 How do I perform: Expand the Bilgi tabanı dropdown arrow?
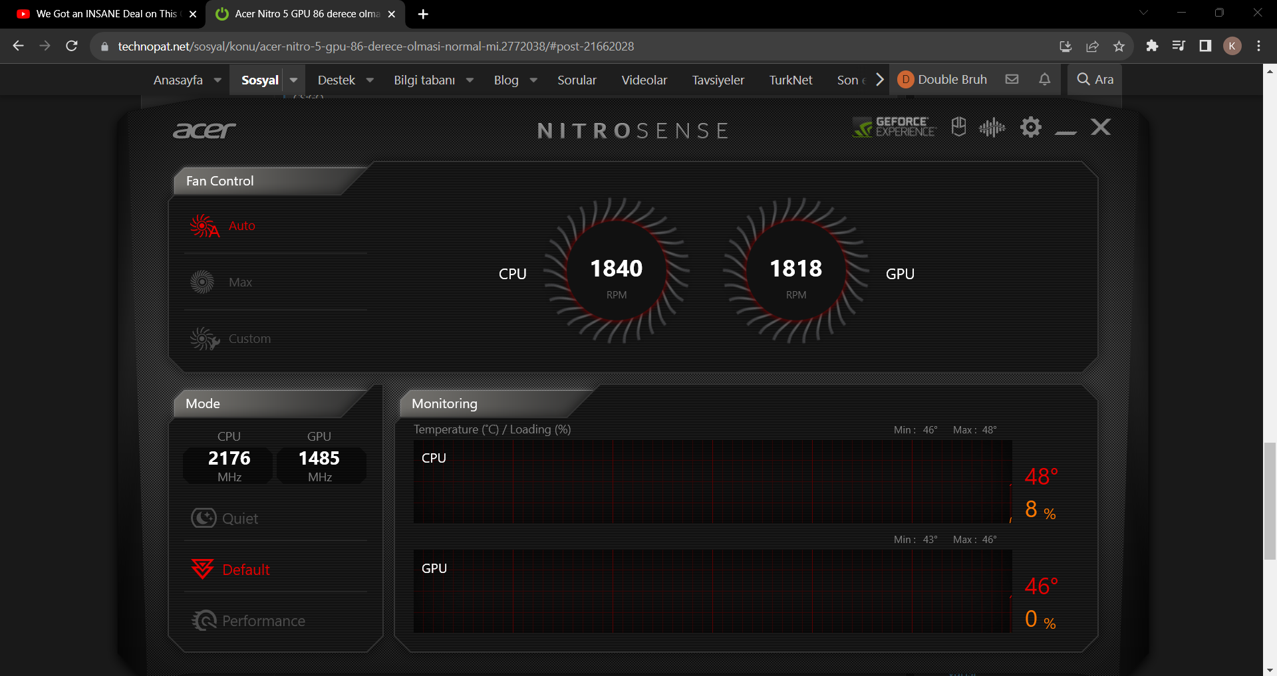click(470, 80)
